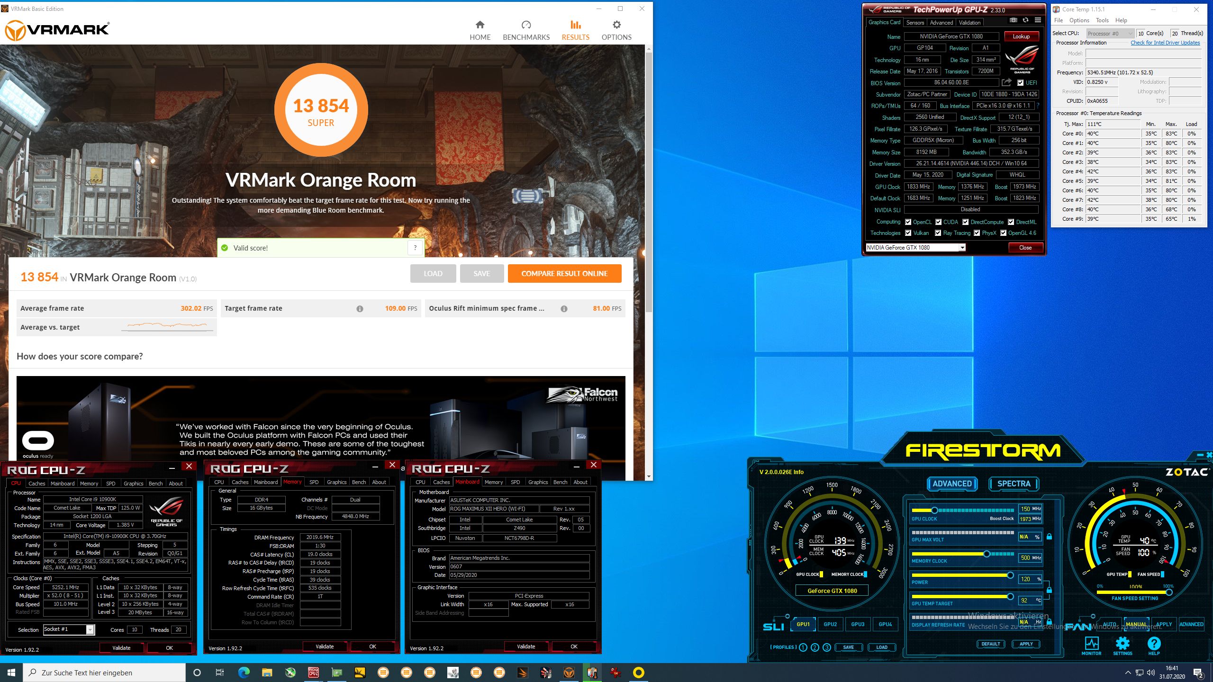Adjust MEMORY CLOCK slider handle
This screenshot has height=682, width=1213.
[x=987, y=554]
